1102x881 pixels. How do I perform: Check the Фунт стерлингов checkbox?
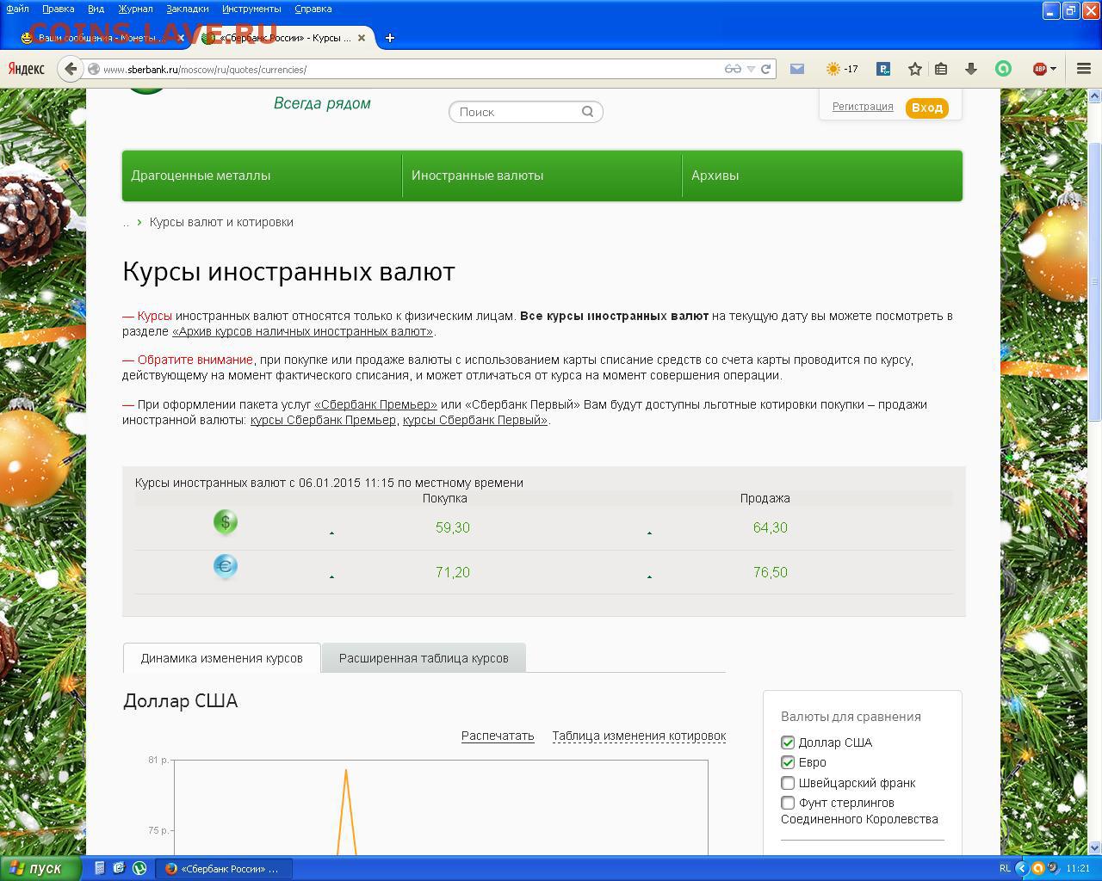click(788, 803)
